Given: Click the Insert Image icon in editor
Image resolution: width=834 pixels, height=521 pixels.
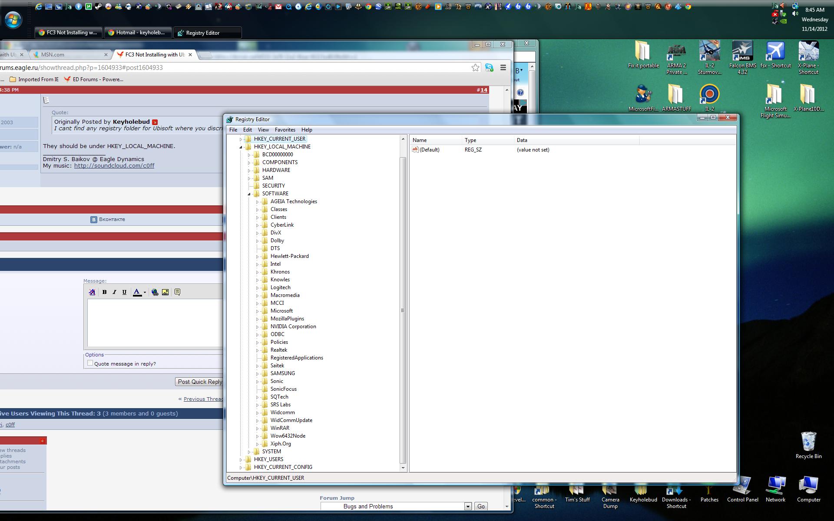Looking at the screenshot, I should [165, 292].
